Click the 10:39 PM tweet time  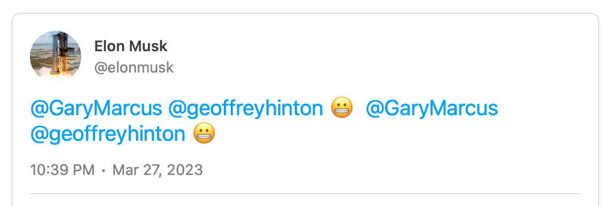pyautogui.click(x=62, y=170)
